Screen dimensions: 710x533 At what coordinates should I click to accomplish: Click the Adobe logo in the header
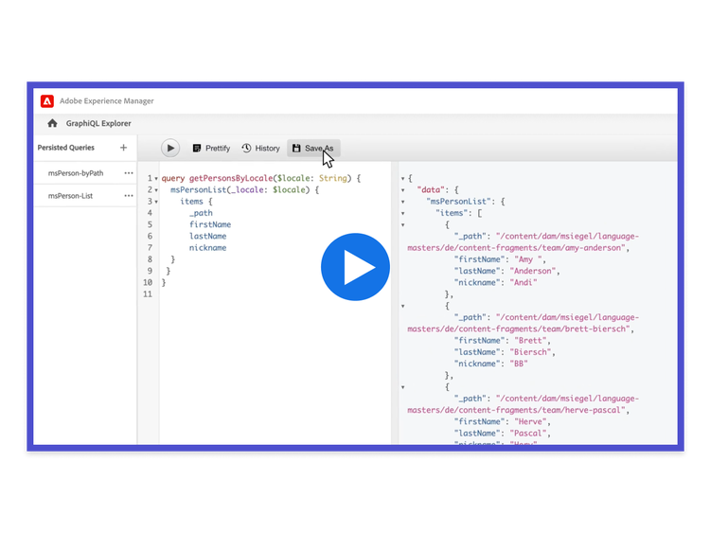click(x=47, y=101)
